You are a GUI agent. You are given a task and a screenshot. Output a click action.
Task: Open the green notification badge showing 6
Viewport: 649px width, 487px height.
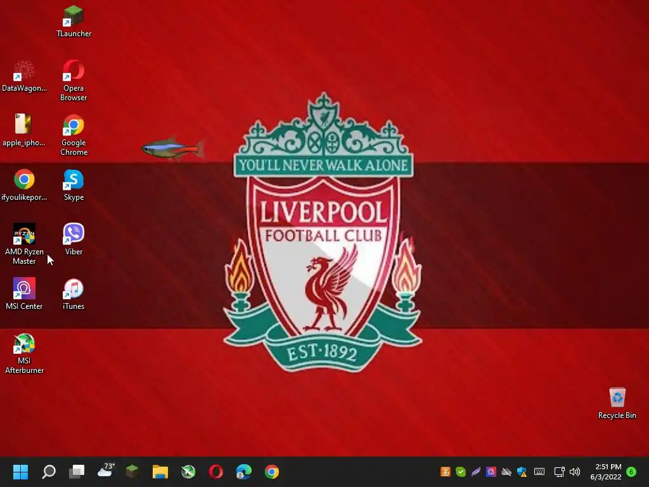pyautogui.click(x=631, y=472)
